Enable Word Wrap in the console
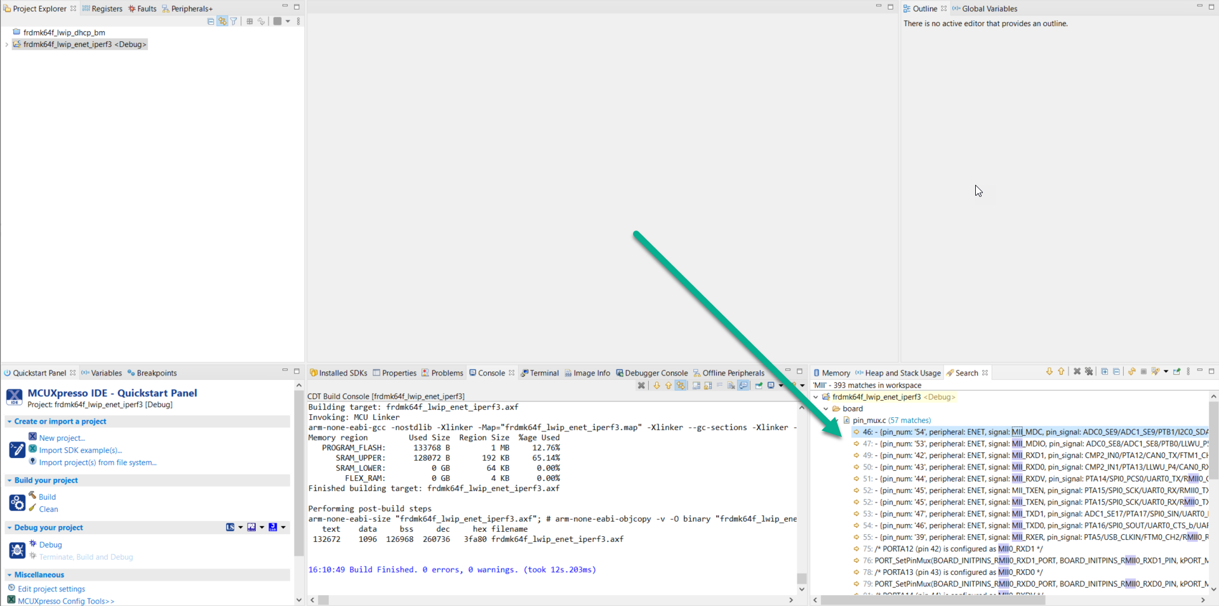 tap(719, 386)
